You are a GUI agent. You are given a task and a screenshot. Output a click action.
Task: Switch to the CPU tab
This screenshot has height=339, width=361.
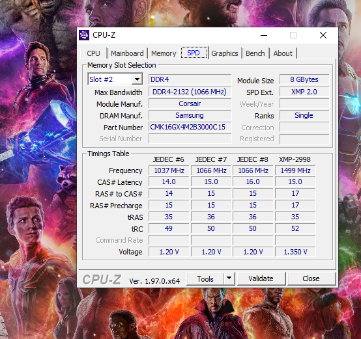pyautogui.click(x=93, y=53)
